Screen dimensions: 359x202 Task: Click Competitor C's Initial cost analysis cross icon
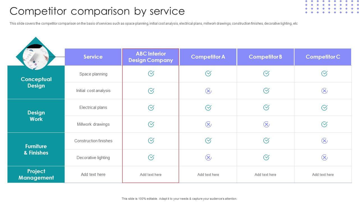[x=324, y=91]
